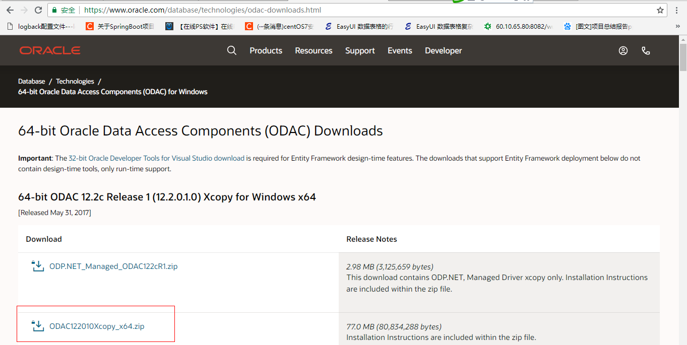Click download icon beside ODP.NET_Managed_ODAC122cR1.zip

38,266
